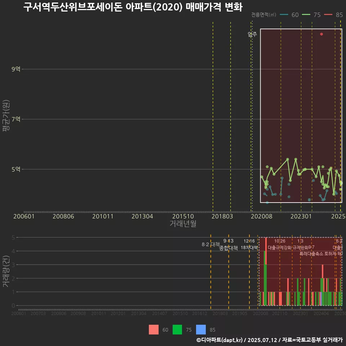Click the red 60 swatch in bottom legend
Screen dimensions: 346x346
point(154,330)
